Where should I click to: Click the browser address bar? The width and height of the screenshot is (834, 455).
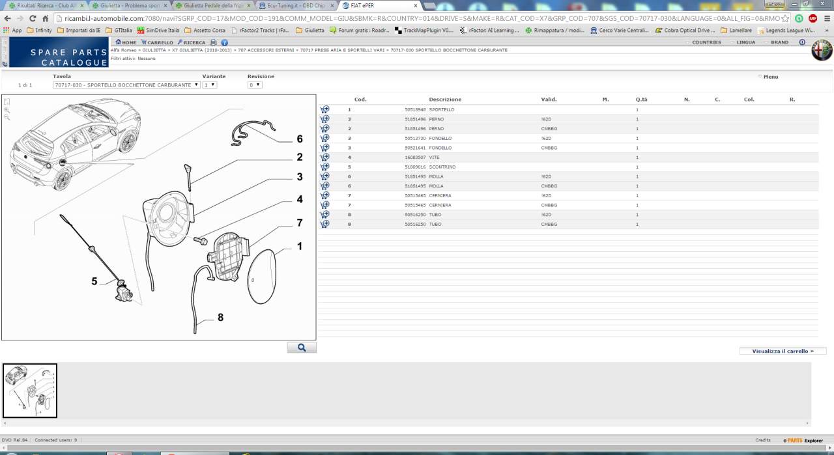point(420,18)
